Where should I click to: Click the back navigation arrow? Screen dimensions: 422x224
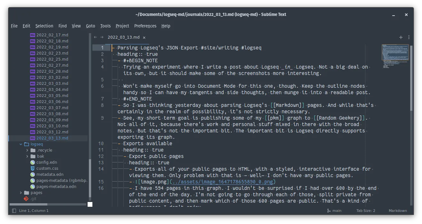pyautogui.click(x=95, y=37)
